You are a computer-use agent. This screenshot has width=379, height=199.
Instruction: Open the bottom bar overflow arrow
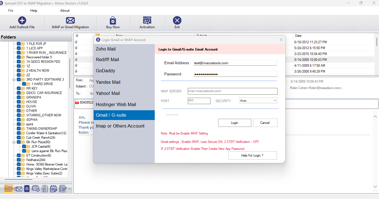point(70,189)
